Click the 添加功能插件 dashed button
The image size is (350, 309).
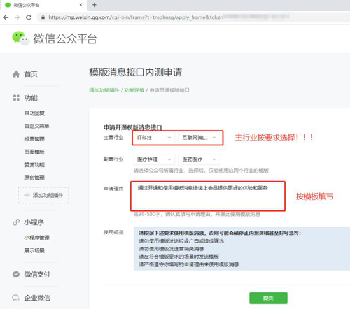(x=44, y=195)
